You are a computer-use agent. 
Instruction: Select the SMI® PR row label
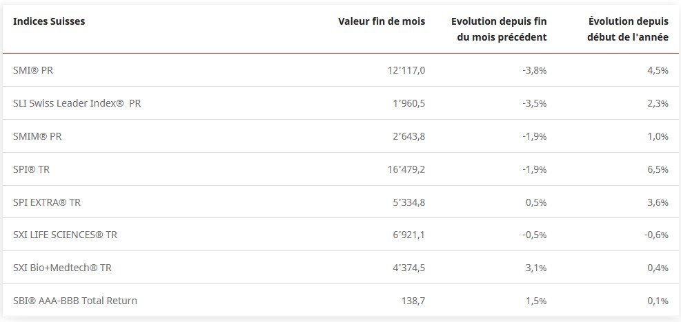(38, 70)
